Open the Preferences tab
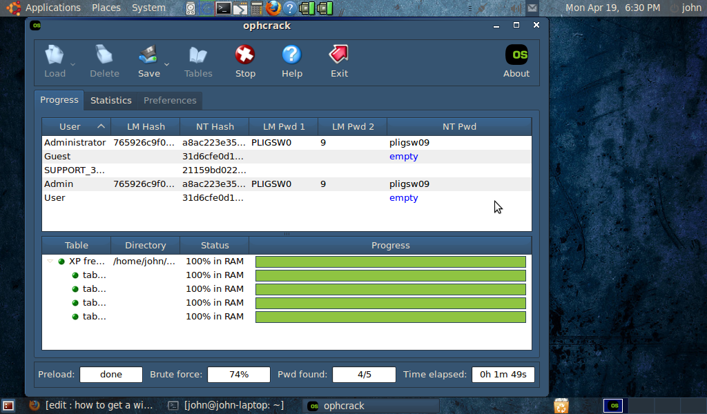This screenshot has height=414, width=707. tap(170, 101)
